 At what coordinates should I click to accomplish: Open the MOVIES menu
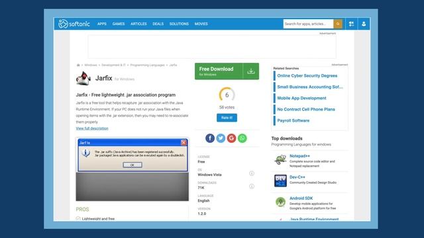pos(201,24)
